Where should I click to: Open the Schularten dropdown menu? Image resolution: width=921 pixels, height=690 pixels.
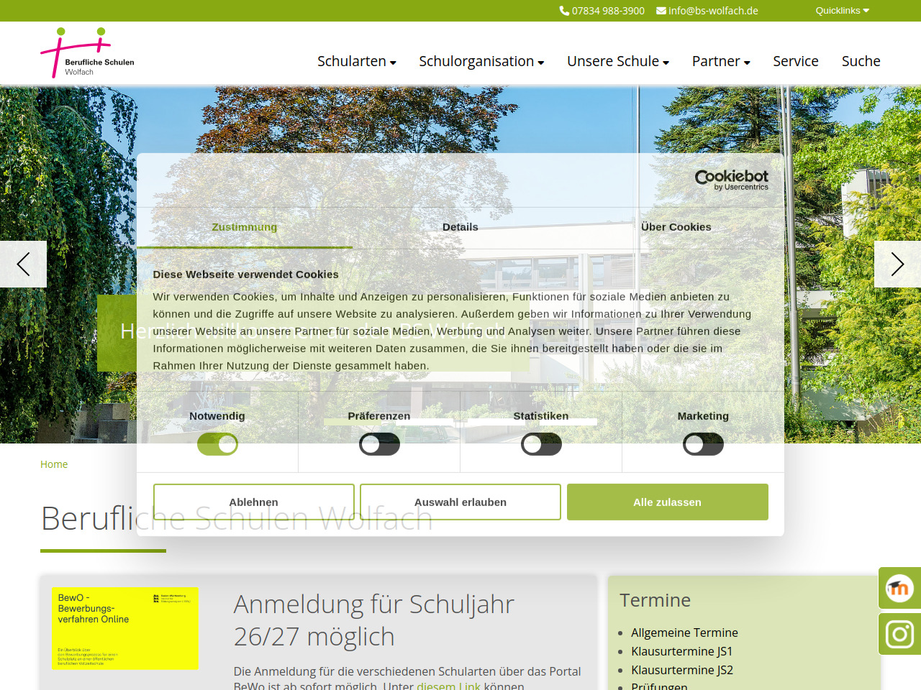[356, 62]
